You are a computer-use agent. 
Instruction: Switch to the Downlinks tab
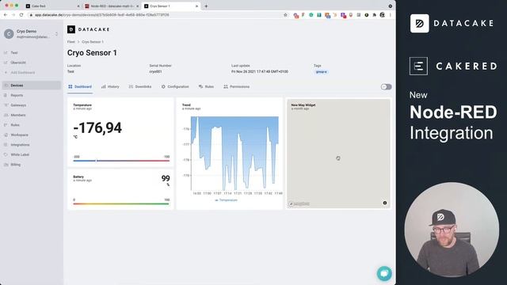[x=140, y=86]
